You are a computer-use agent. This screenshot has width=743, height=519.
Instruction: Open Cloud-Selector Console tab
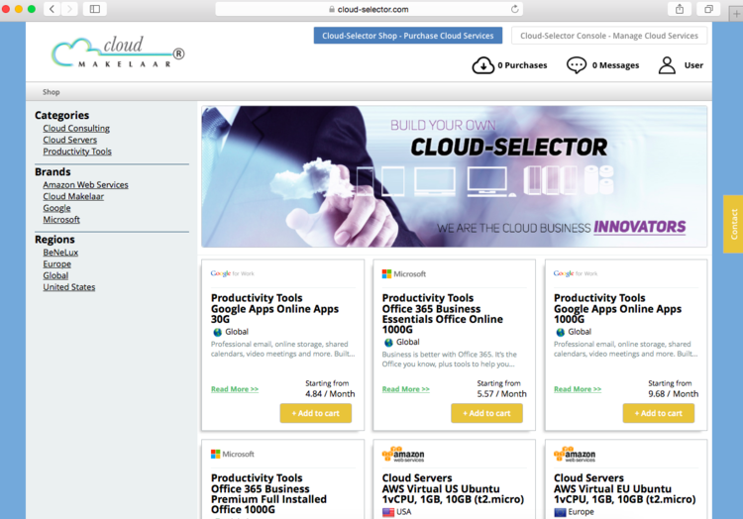pos(609,36)
